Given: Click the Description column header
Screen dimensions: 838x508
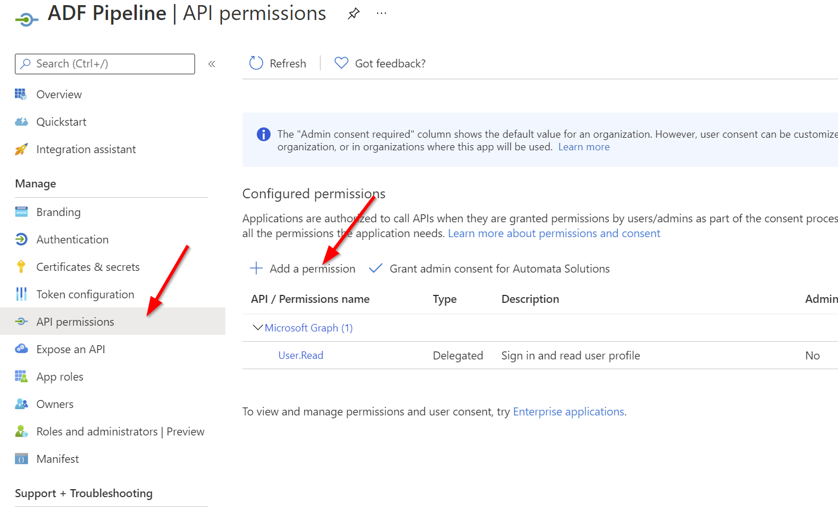Looking at the screenshot, I should (530, 299).
